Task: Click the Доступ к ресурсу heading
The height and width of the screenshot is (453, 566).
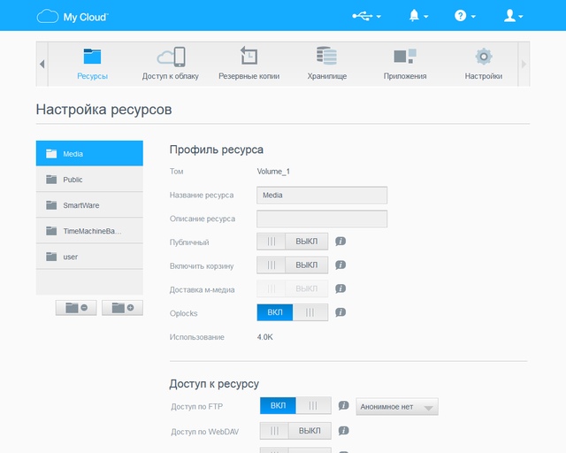Action: pos(214,384)
